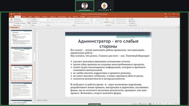Screen dimensions: 189x106
Task: Click the Undo arrow in quick access toolbar
Action: pyautogui.click(x=14, y=14)
